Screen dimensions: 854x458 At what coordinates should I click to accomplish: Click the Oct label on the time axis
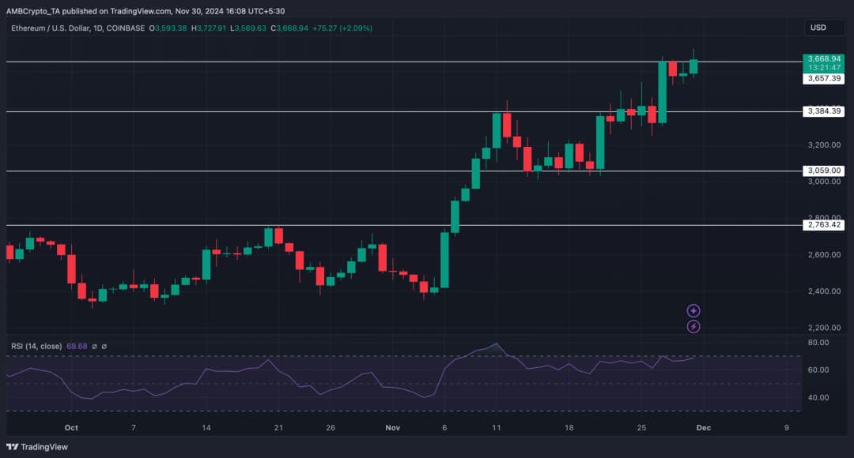click(x=71, y=427)
